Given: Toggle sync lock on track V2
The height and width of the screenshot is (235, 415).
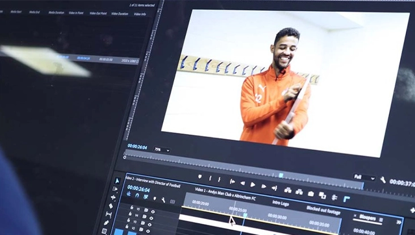Looking at the screenshot, I should [x=141, y=229].
